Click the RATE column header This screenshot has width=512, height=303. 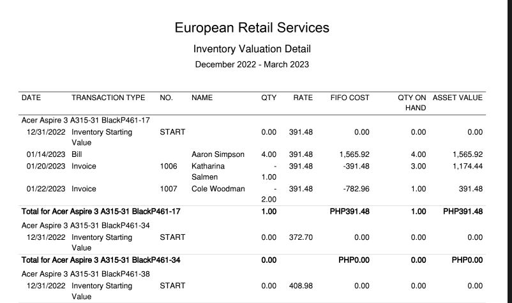(303, 98)
